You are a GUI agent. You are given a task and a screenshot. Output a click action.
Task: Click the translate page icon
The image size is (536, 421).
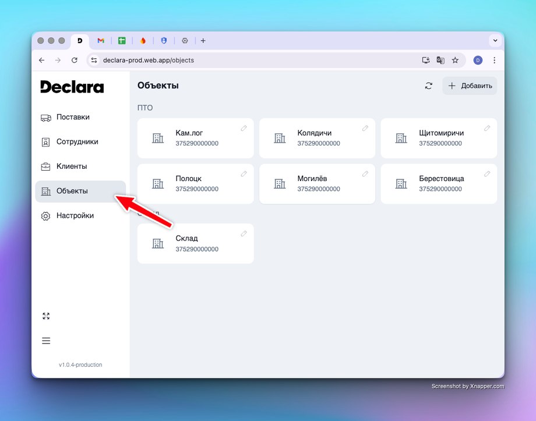[x=440, y=60]
